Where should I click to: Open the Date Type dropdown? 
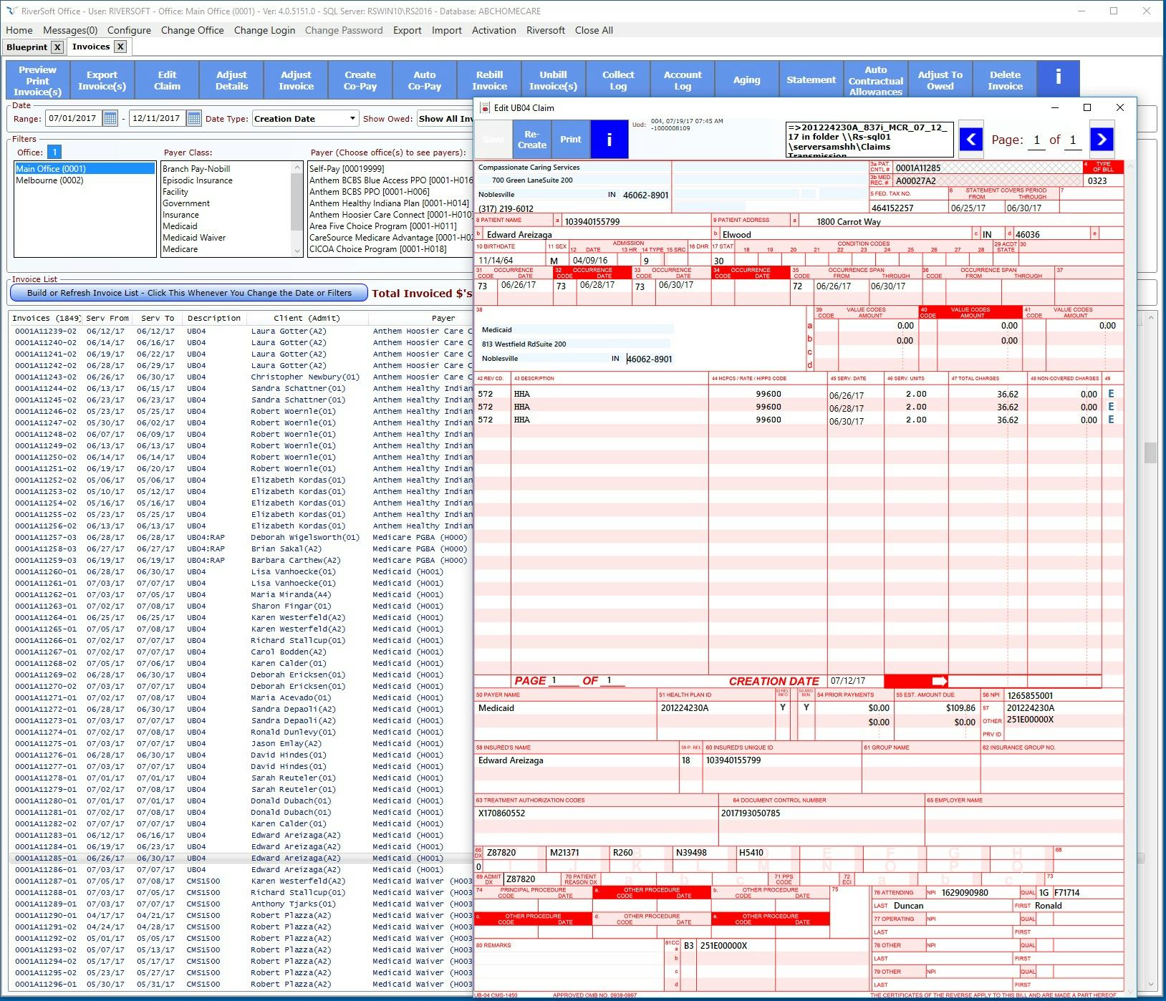point(352,118)
